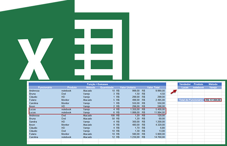This screenshot has height=146, width=227.
Task: Select the cell with total 4,50
Action: tap(162, 94)
